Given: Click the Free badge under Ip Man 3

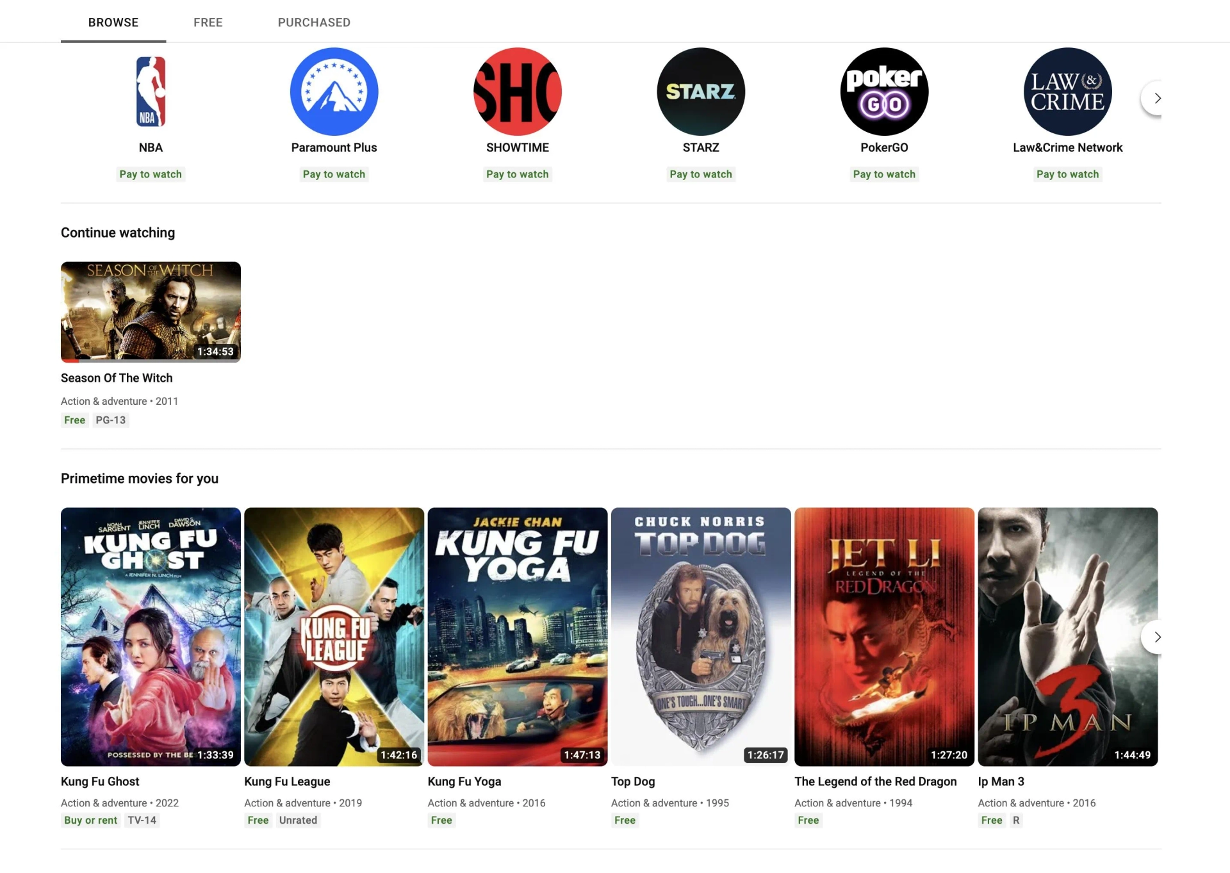Looking at the screenshot, I should point(992,820).
